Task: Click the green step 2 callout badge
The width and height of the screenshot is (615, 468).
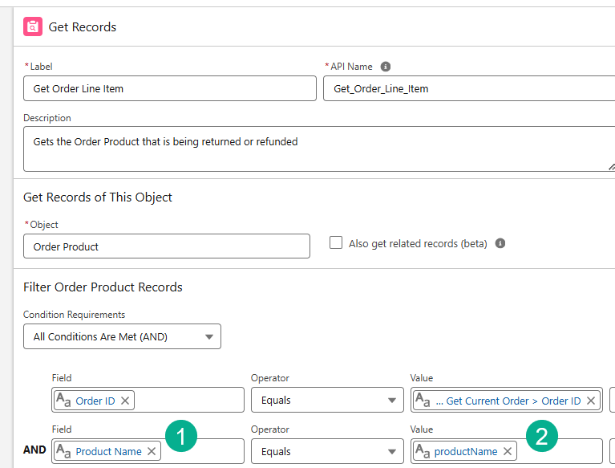Action: pos(542,436)
